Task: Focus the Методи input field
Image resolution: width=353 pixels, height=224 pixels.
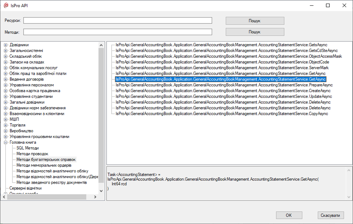Action: 117,32
